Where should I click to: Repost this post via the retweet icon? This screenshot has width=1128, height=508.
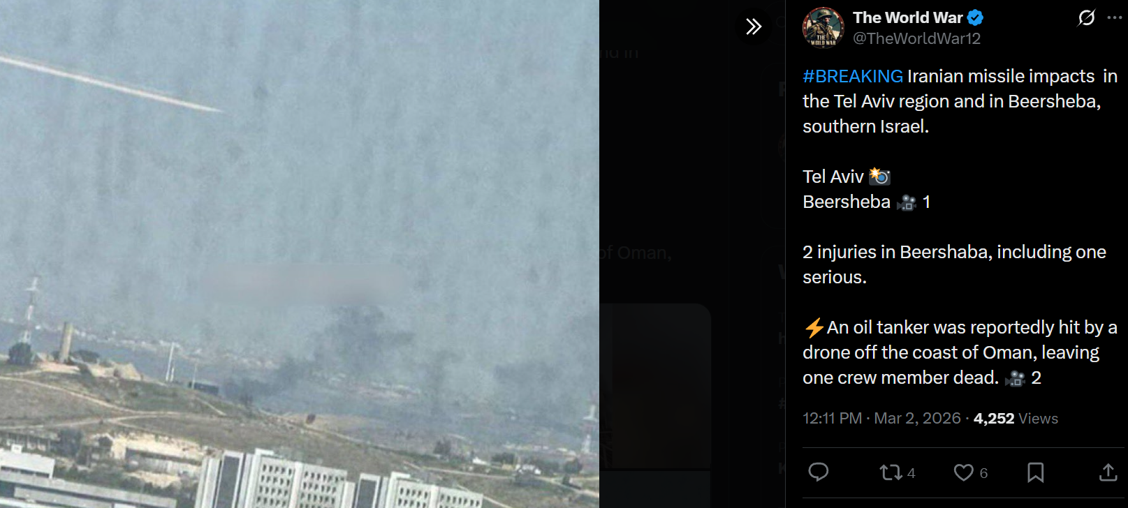pos(891,472)
